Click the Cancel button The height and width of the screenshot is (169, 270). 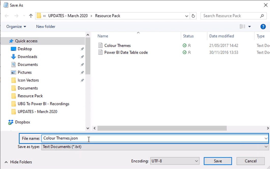(251, 161)
